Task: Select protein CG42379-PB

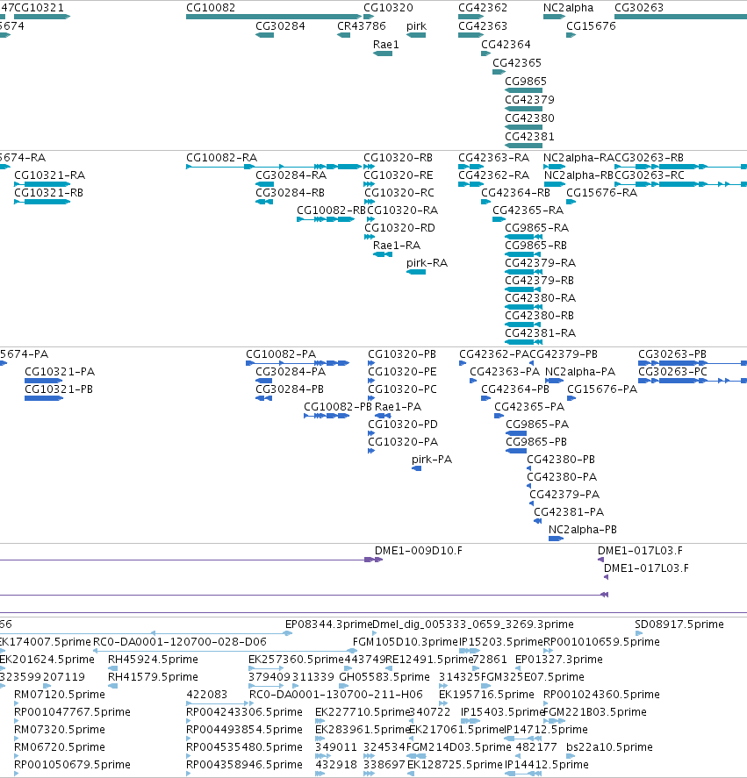Action: (x=531, y=363)
